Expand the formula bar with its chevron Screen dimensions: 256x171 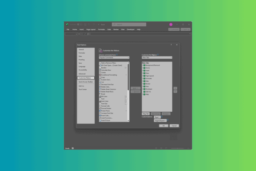pyautogui.click(x=189, y=34)
